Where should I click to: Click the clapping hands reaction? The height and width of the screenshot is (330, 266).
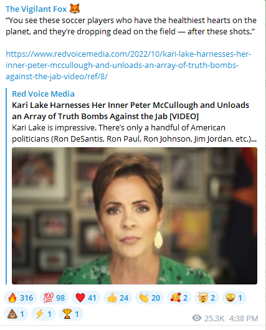click(x=150, y=298)
